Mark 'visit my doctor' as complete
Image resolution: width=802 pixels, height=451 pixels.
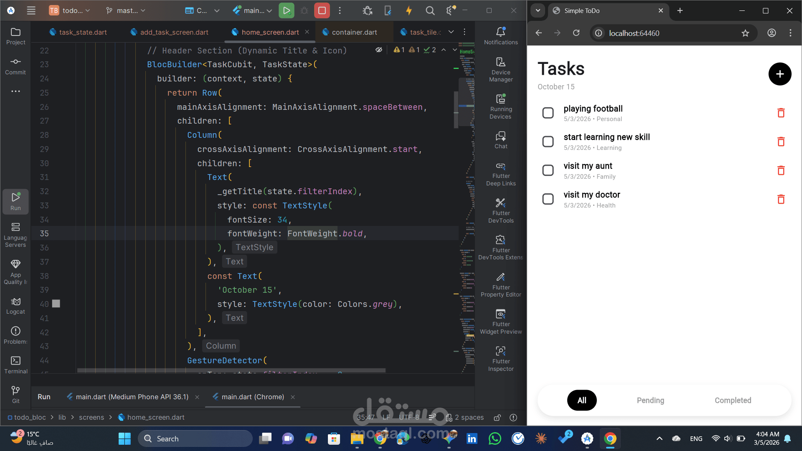point(548,199)
